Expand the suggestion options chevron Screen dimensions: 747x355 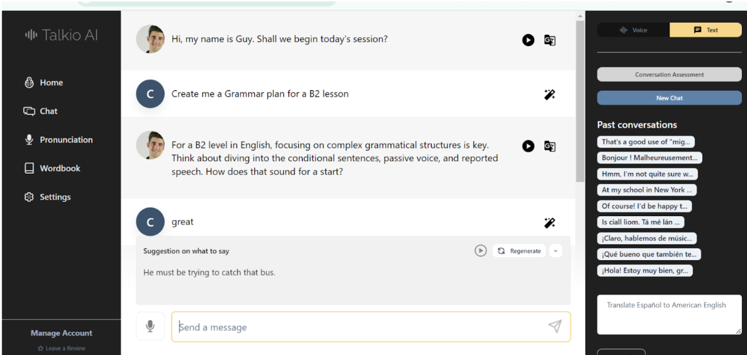point(556,251)
